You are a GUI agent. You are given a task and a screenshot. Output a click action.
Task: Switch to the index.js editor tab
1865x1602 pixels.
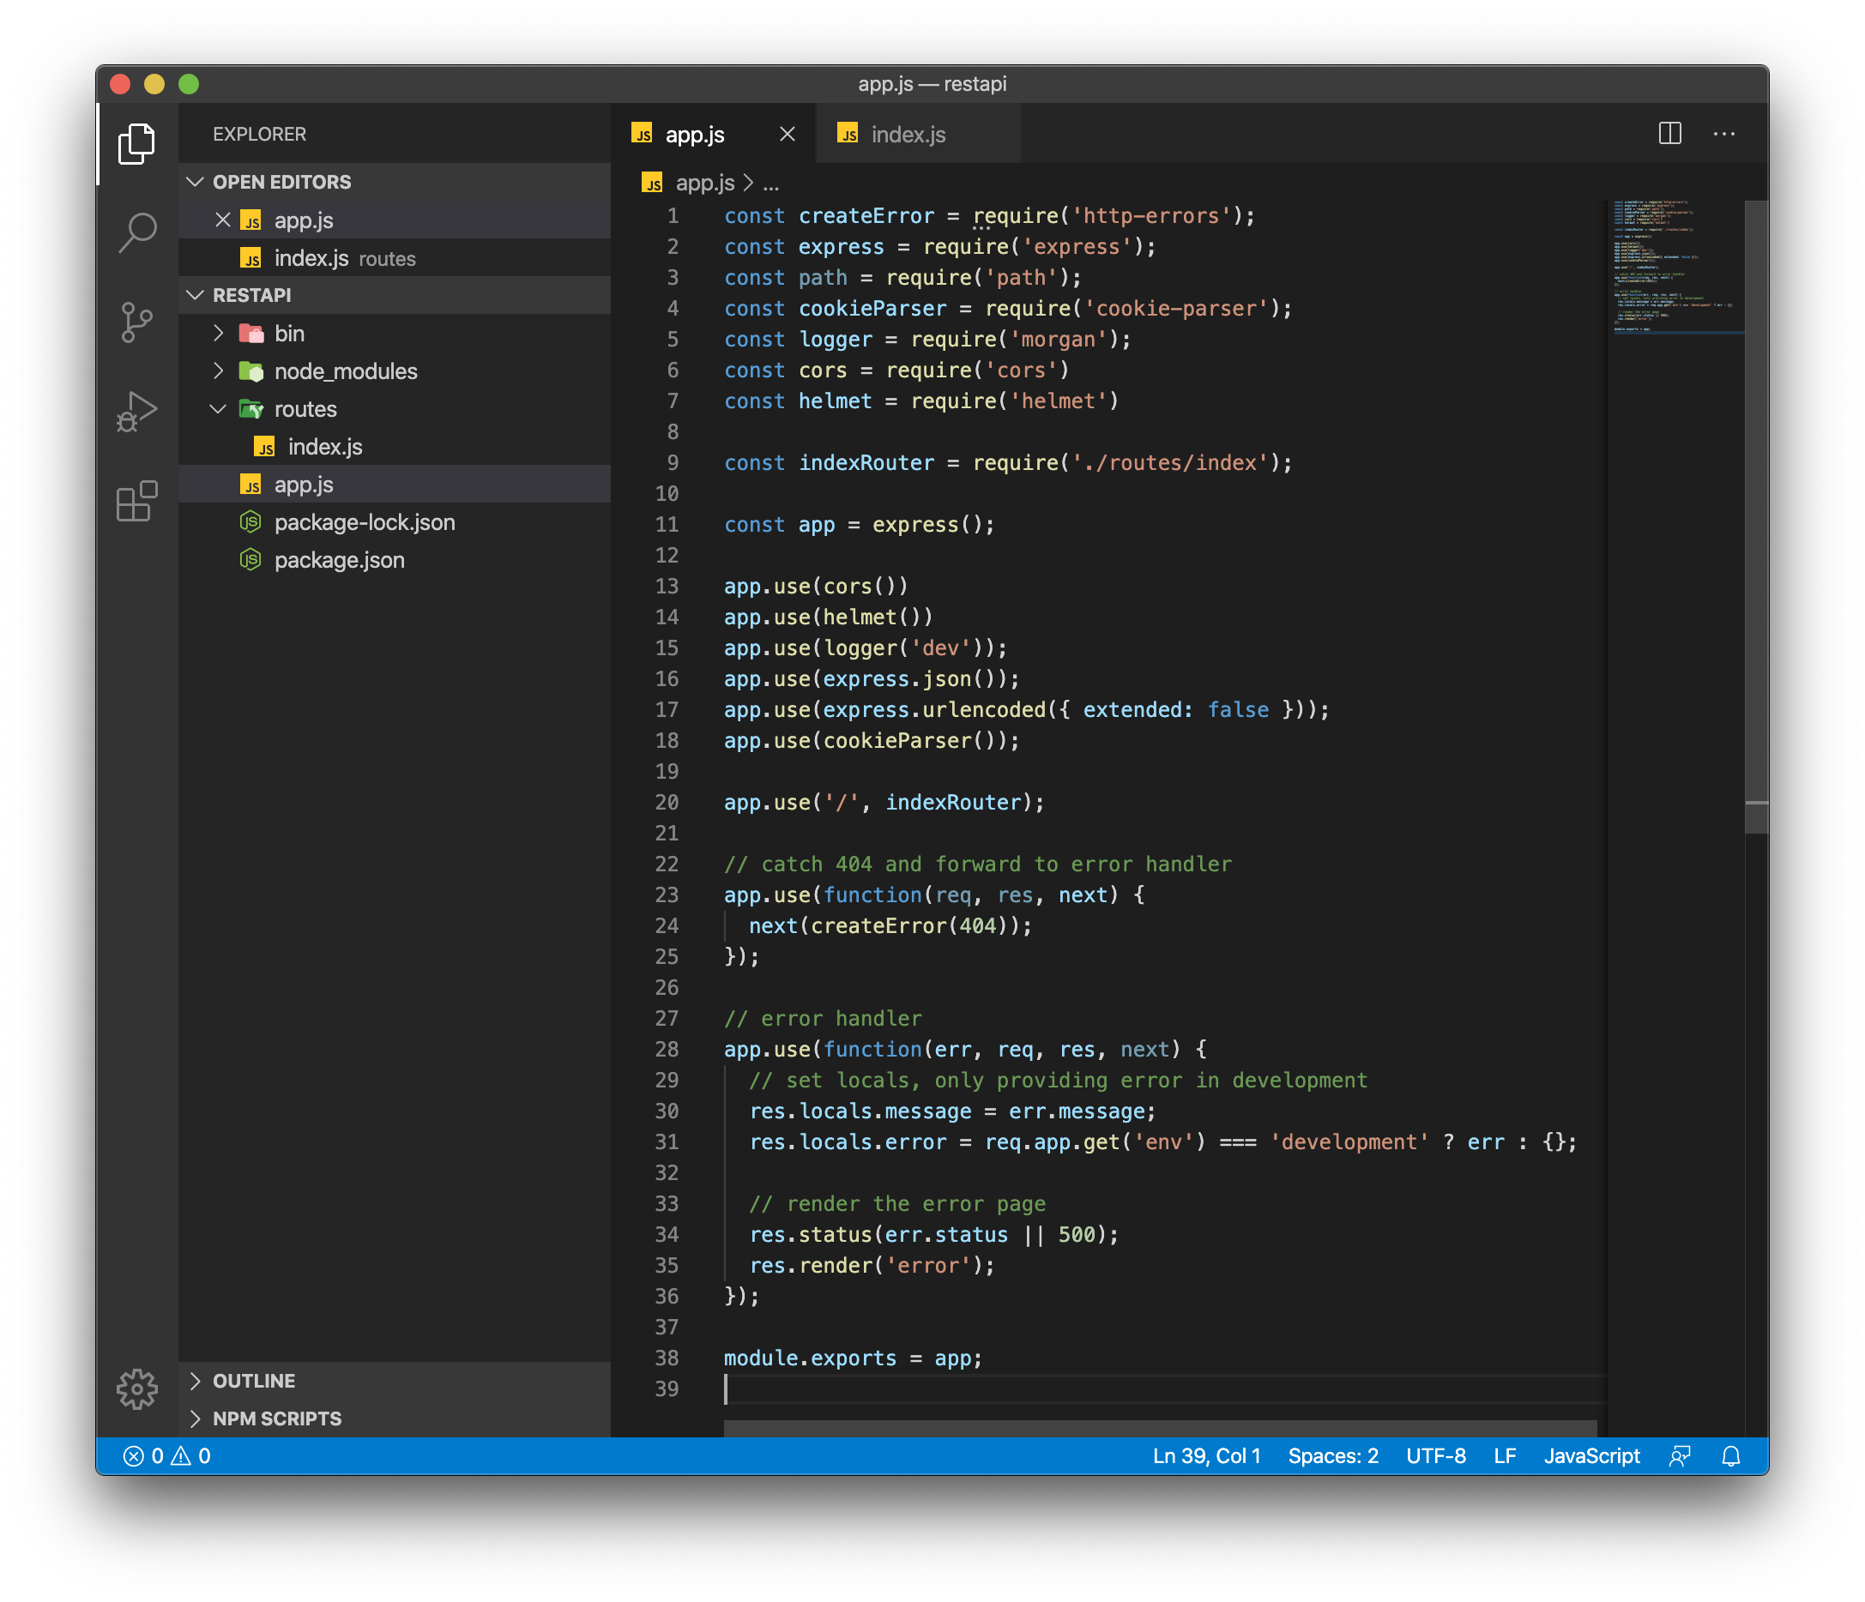(x=908, y=134)
